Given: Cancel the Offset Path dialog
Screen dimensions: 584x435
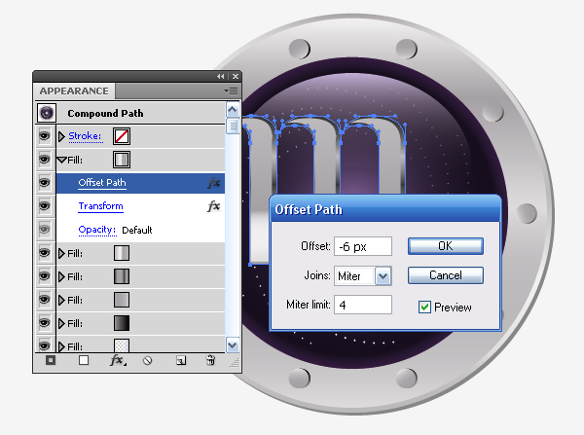Looking at the screenshot, I should click(446, 275).
